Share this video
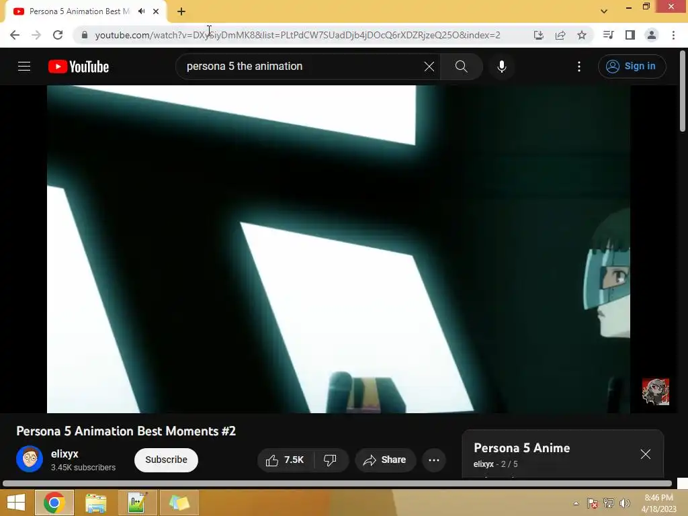688x516 pixels. pyautogui.click(x=385, y=460)
